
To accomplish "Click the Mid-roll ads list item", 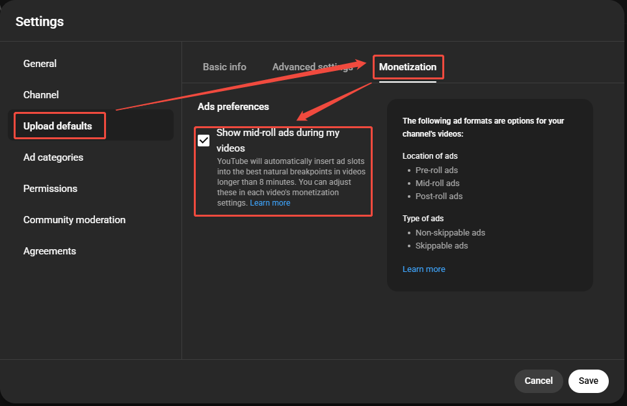I will (437, 183).
